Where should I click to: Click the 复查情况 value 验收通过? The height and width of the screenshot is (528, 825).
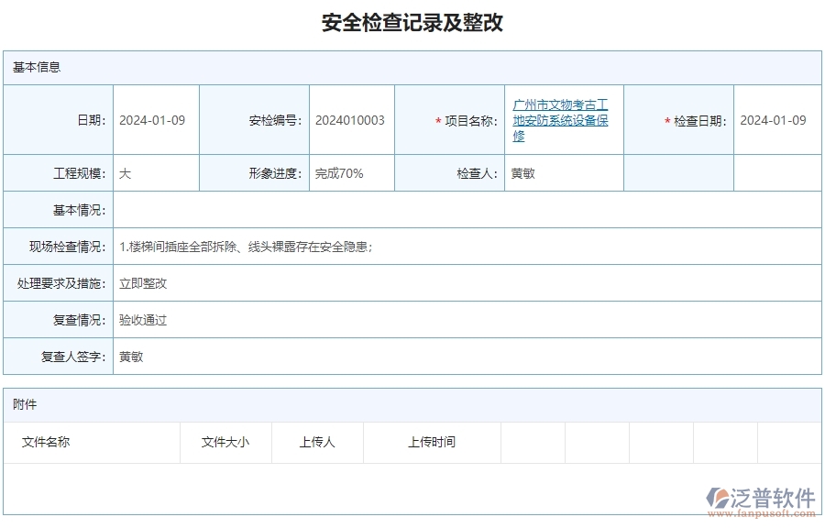pos(141,320)
